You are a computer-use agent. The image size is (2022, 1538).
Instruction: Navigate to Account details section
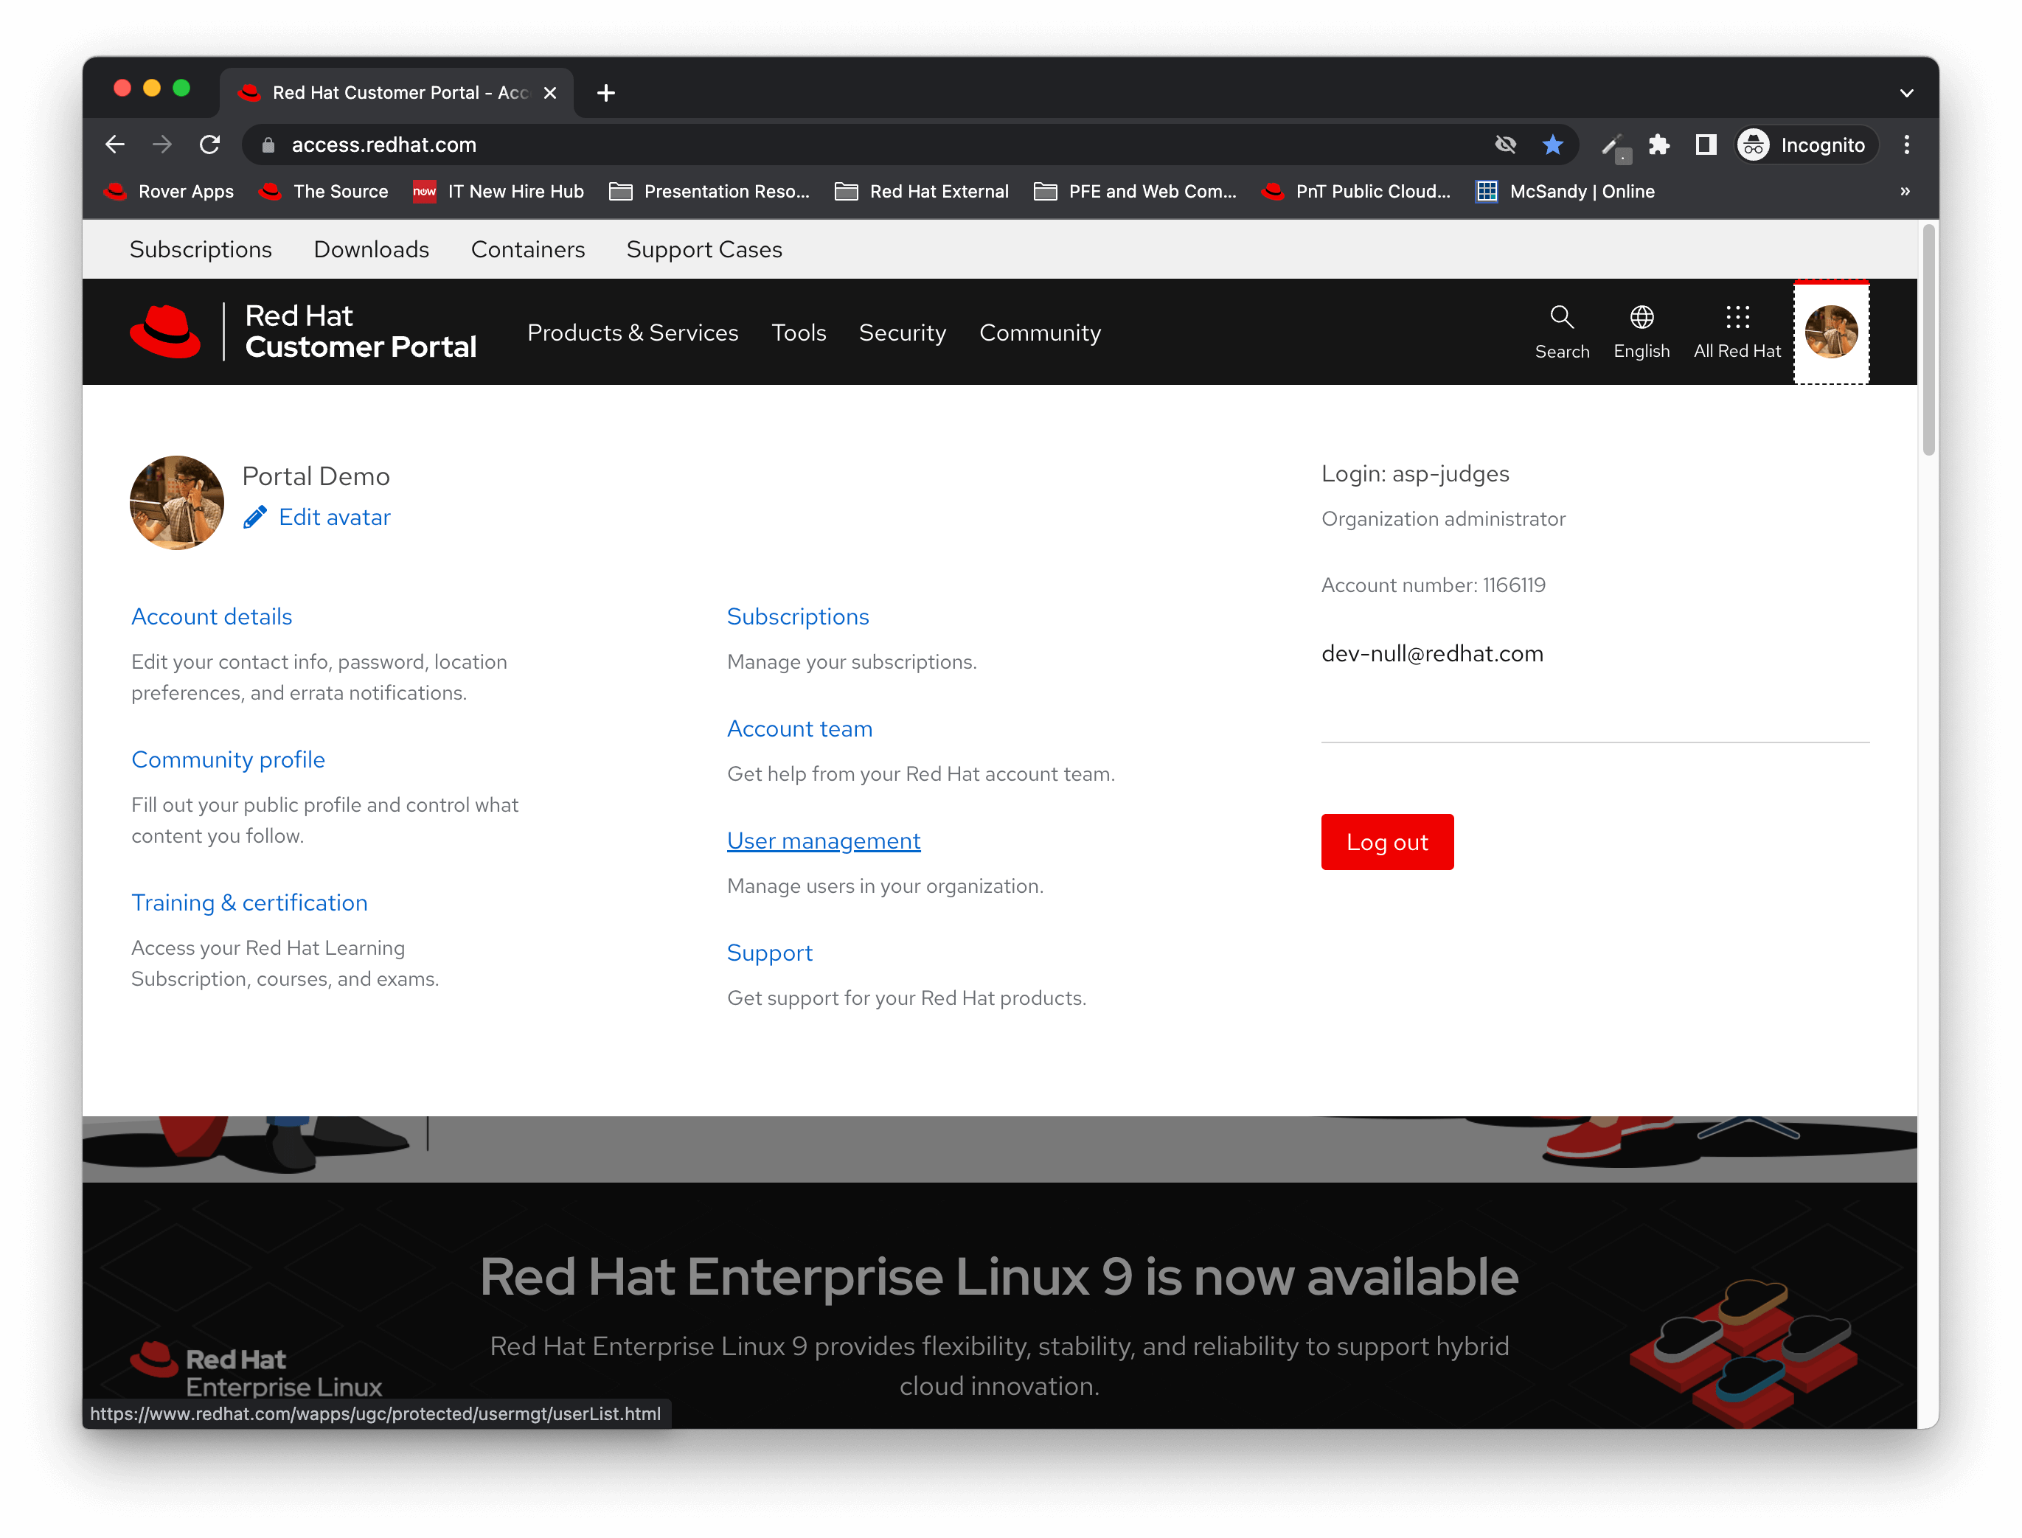coord(212,616)
